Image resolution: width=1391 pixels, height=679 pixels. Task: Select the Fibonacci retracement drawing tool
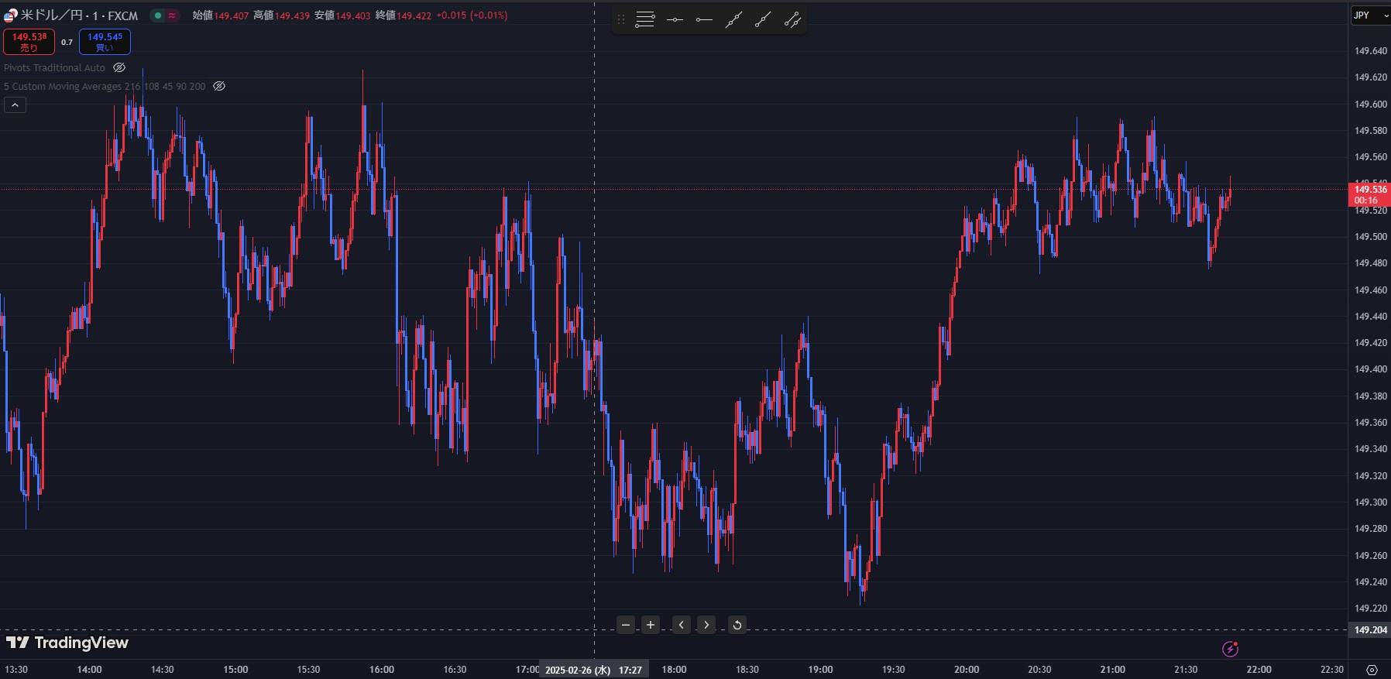(x=644, y=20)
